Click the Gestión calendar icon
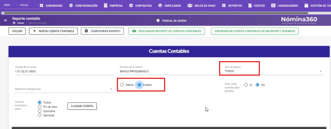331x129 pixels. tap(306, 6)
